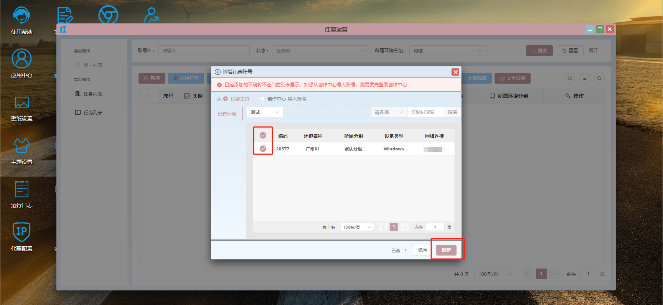Screen dimensions: 663x305
Task: Toggle the main table select-all checkbox
Action: [x=148, y=96]
